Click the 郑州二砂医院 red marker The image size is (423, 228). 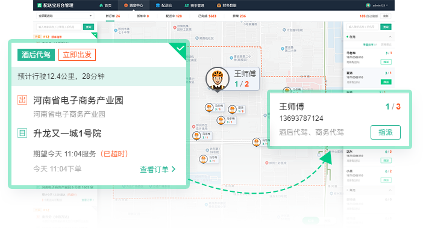pos(266,163)
